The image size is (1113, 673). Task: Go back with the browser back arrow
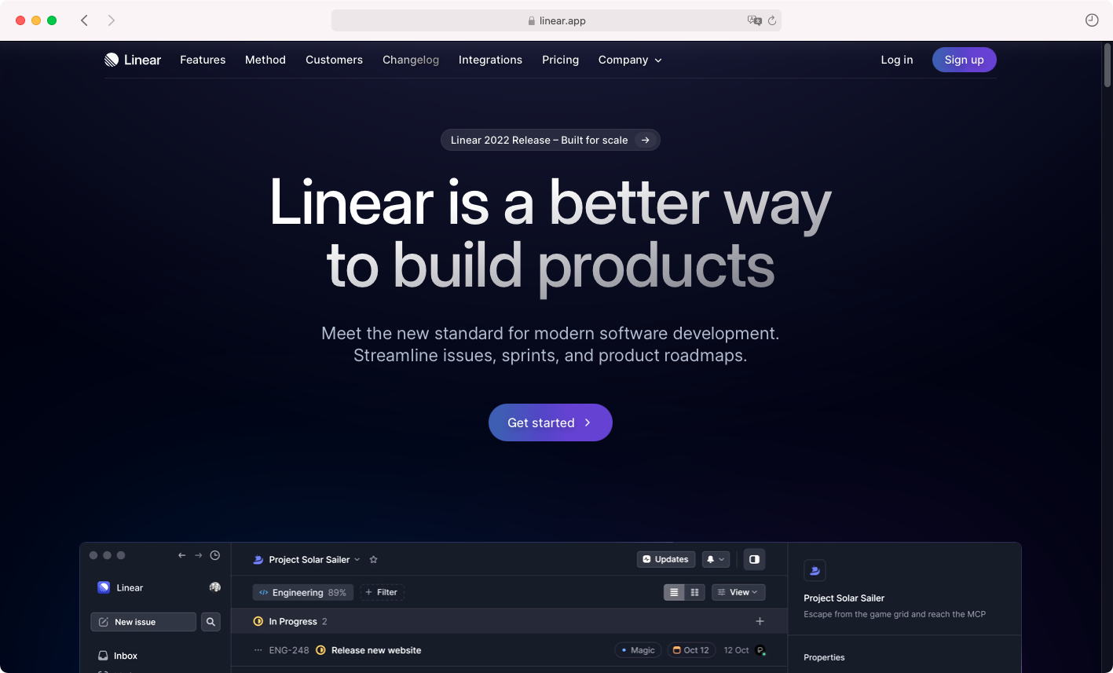(84, 20)
